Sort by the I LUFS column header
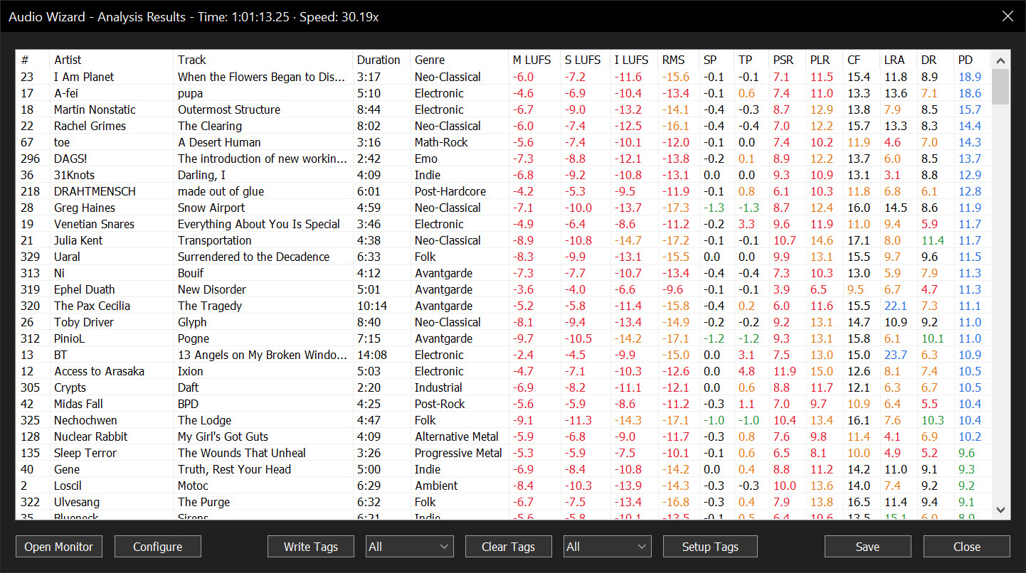This screenshot has height=573, width=1026. point(631,60)
